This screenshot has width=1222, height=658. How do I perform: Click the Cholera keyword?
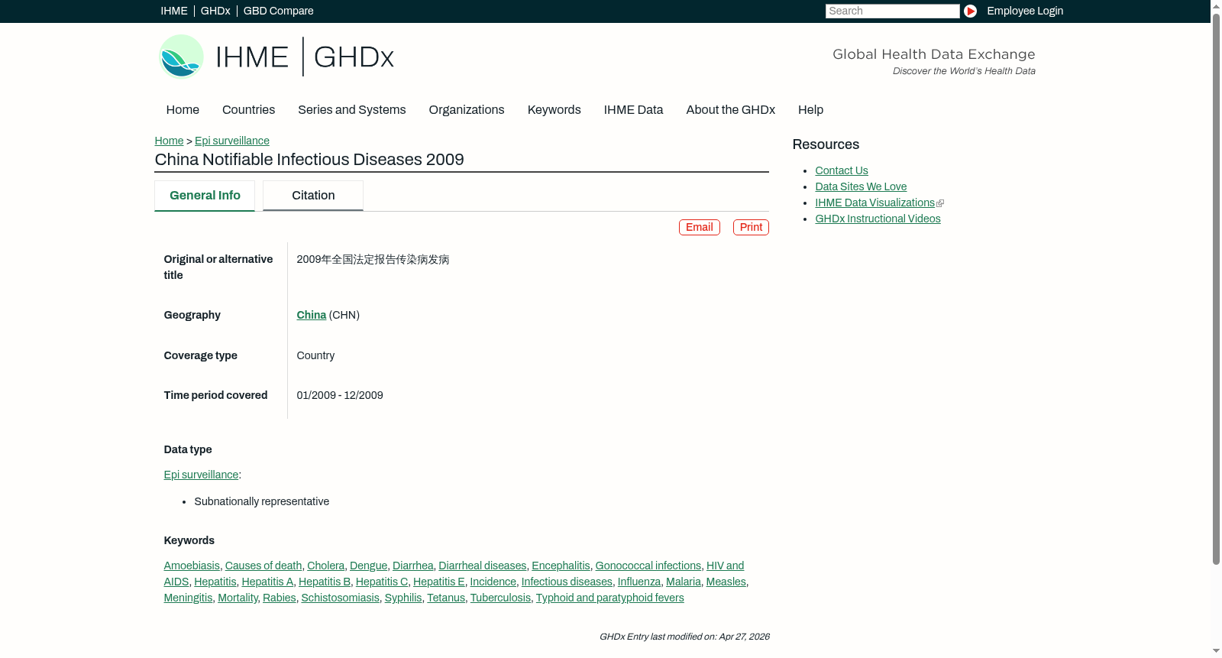point(326,566)
